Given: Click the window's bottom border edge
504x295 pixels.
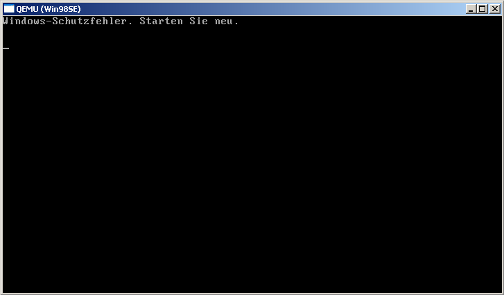Looking at the screenshot, I should pos(252,294).
